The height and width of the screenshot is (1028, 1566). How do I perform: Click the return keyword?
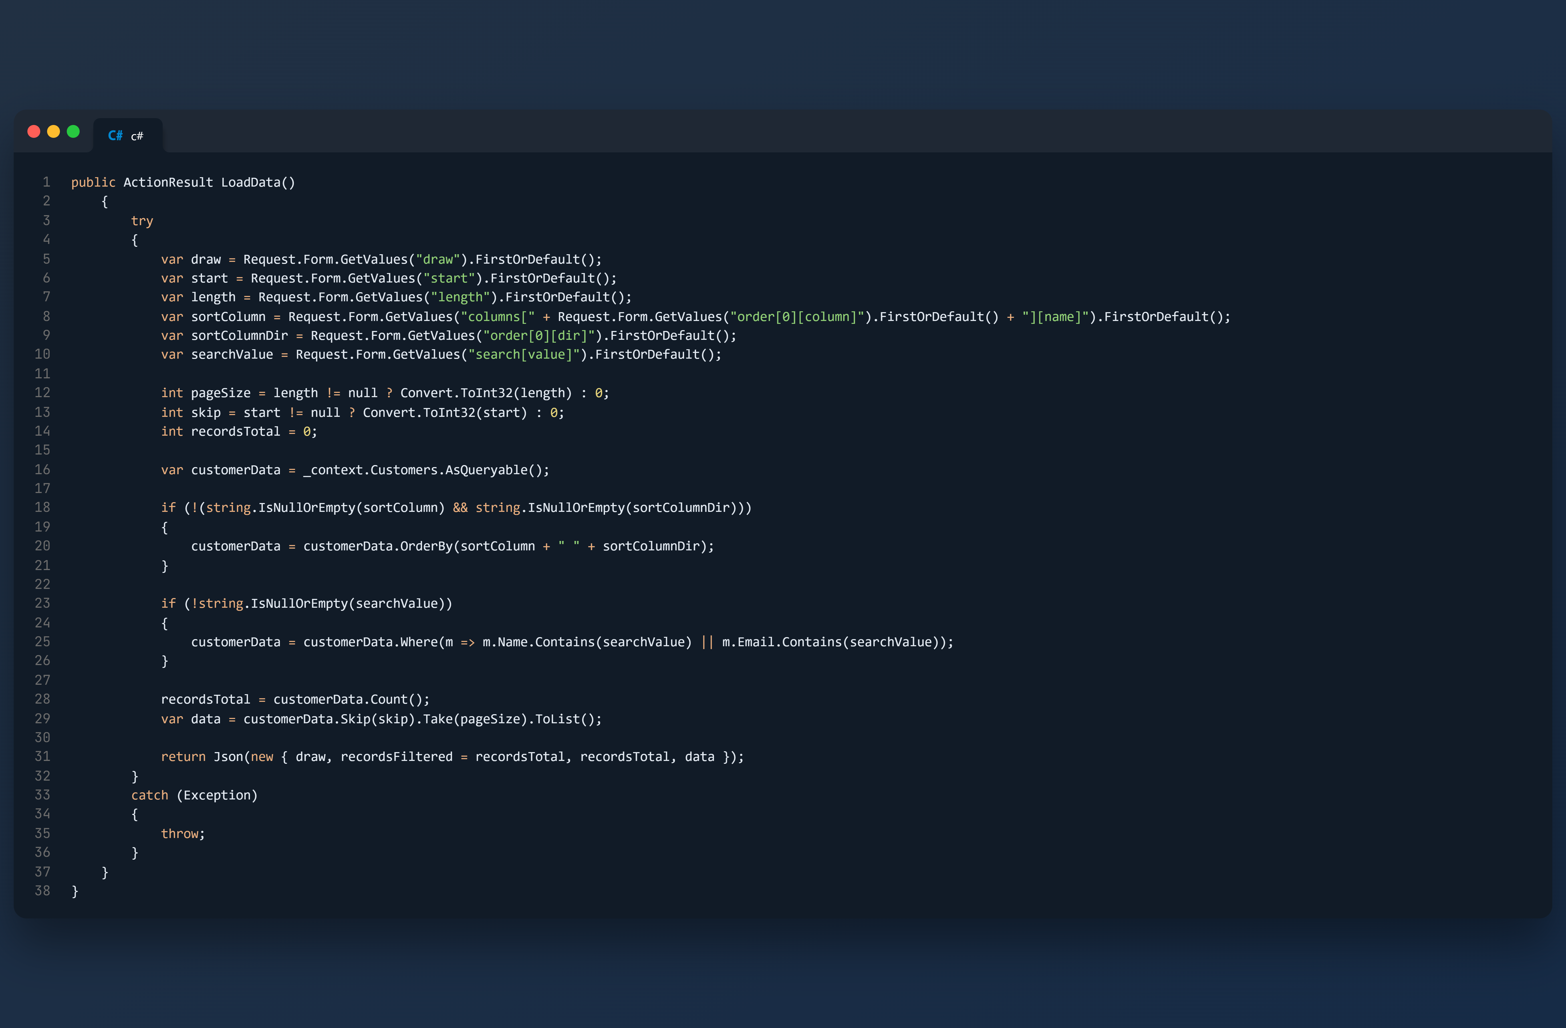183,757
